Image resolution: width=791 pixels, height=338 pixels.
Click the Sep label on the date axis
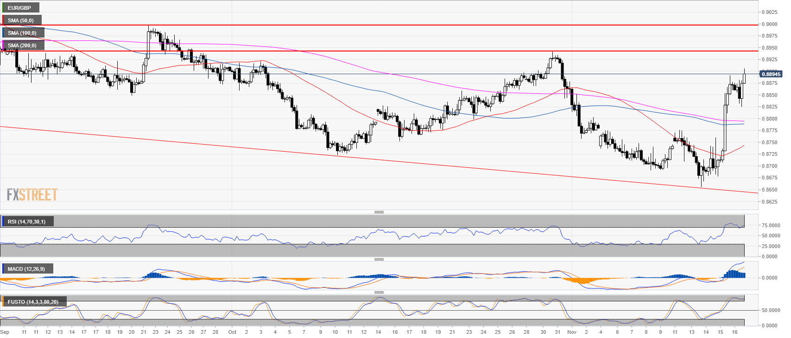click(5, 332)
